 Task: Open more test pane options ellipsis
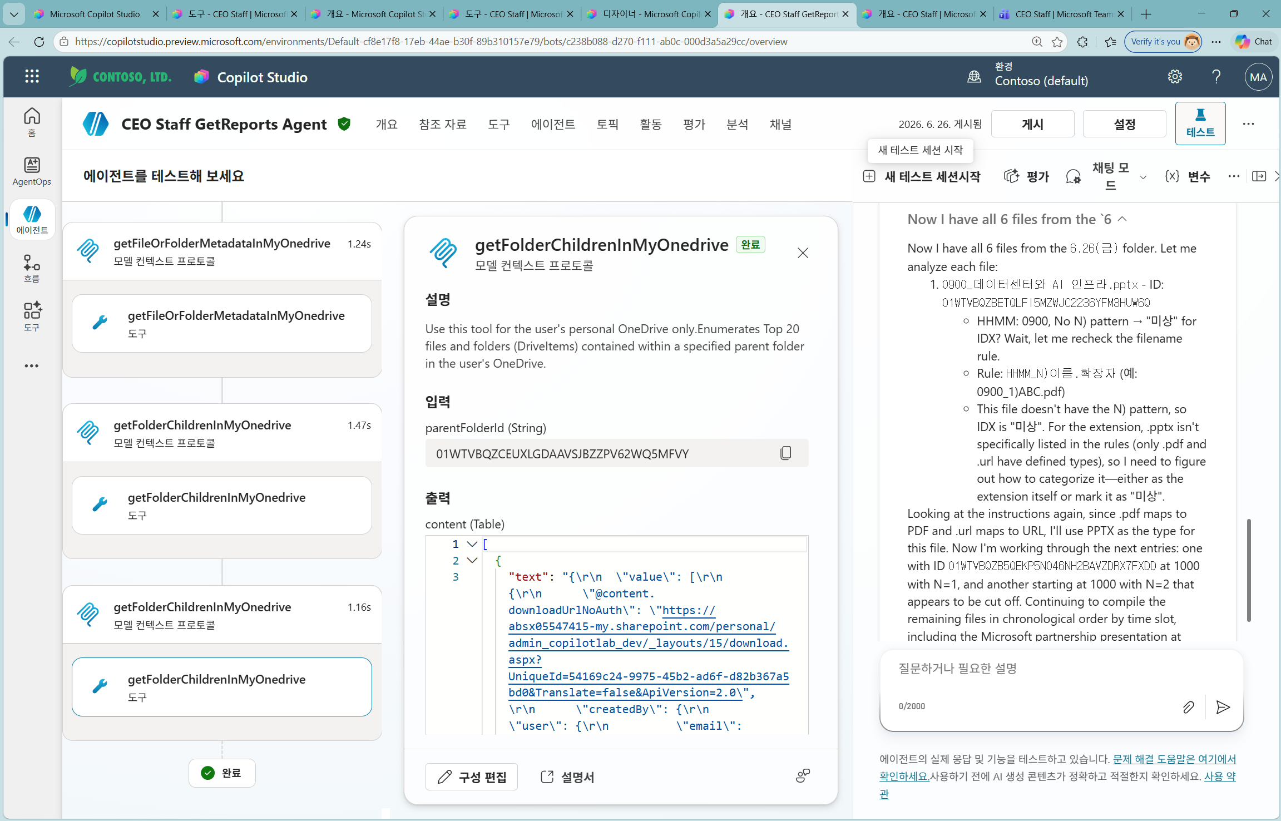(x=1234, y=176)
